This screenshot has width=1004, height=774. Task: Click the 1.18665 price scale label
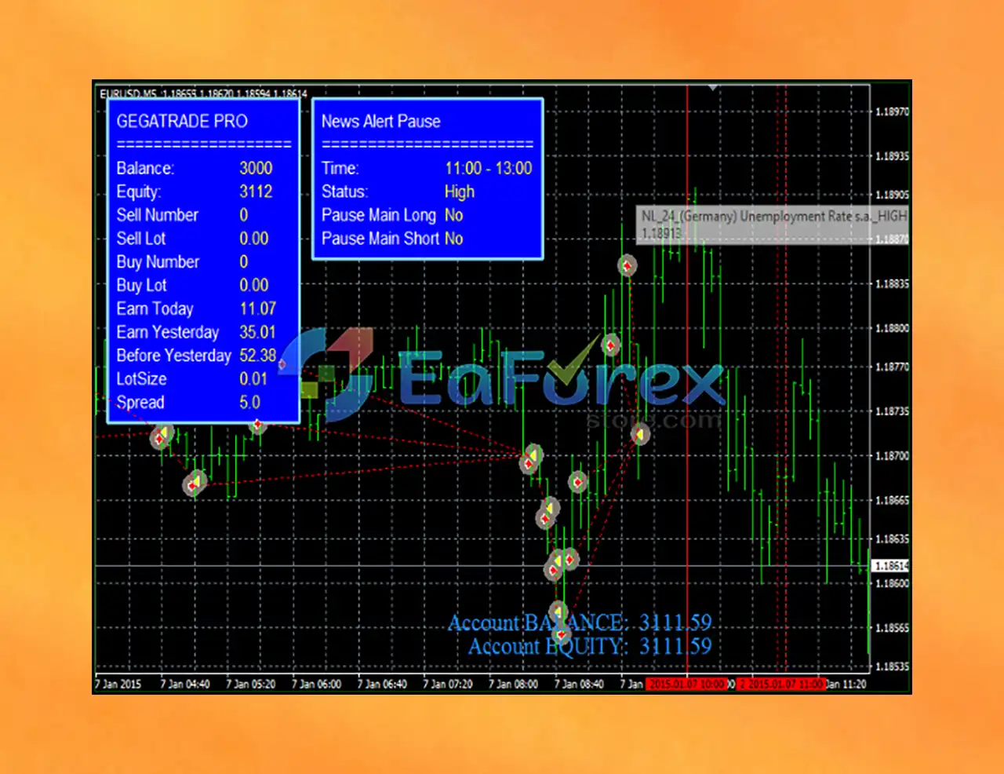(x=892, y=500)
